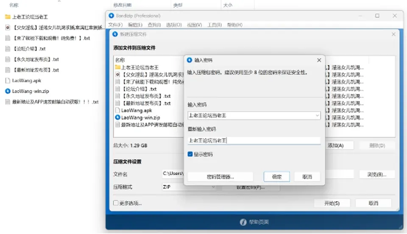This screenshot has width=407, height=234.
Task: Select 上老王论坛当老王 folder name in Explorer
Action: point(30,17)
